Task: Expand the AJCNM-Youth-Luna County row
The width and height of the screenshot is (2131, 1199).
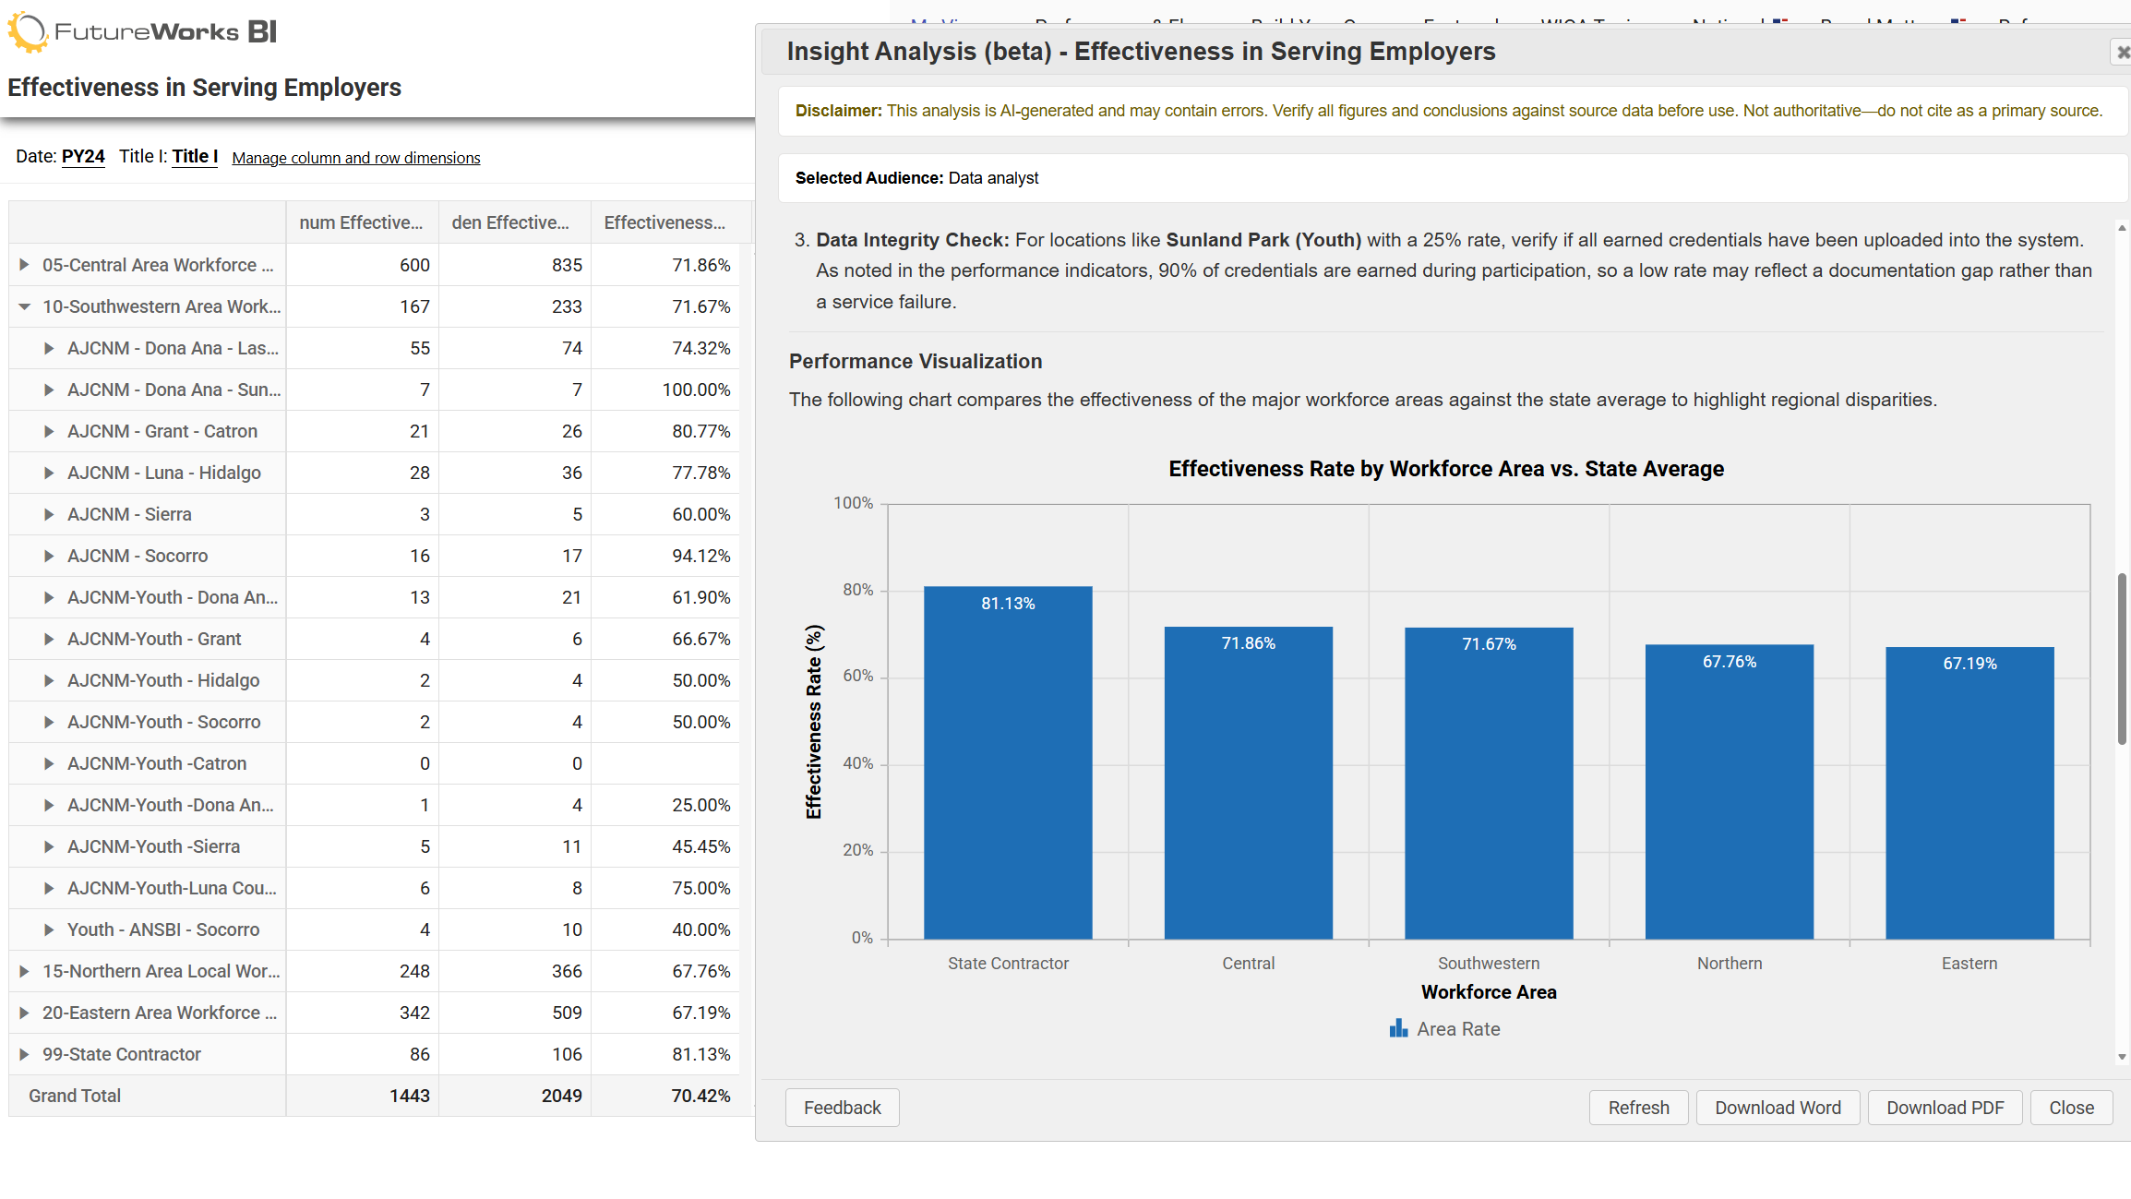Action: (x=49, y=888)
